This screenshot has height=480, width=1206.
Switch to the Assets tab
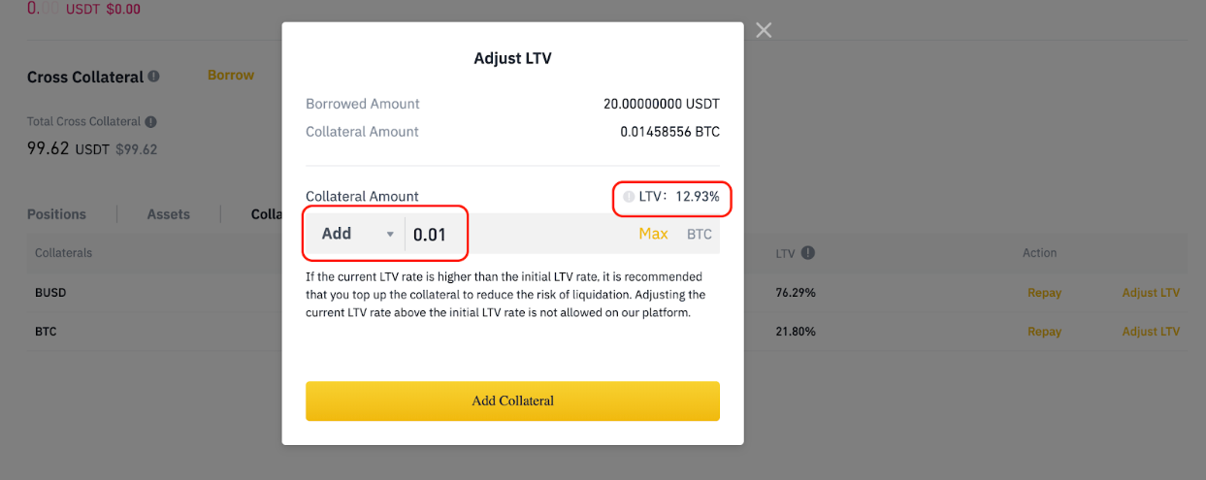pyautogui.click(x=168, y=214)
